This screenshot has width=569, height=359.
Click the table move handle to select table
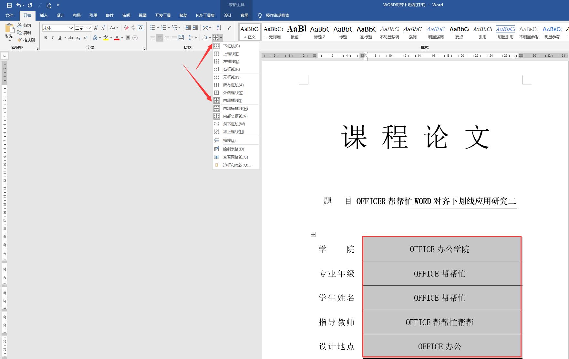tap(313, 234)
